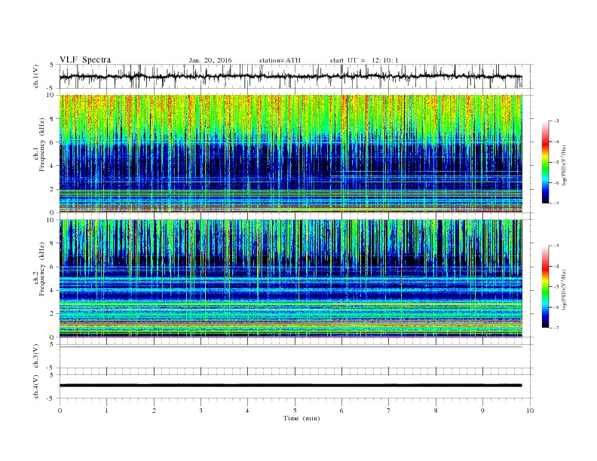597x461 pixels.
Task: Click the 'Time (min)' axis title
Action: click(x=302, y=418)
